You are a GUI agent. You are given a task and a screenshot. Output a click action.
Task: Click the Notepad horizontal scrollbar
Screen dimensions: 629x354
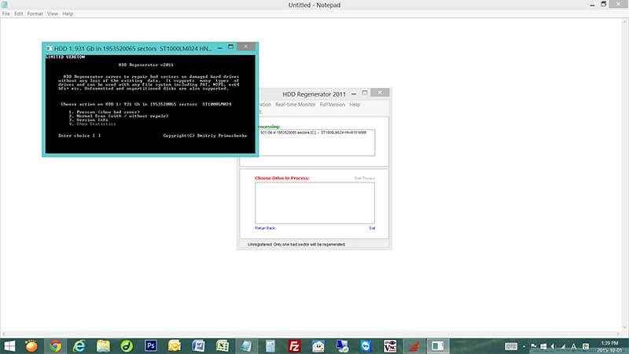(x=311, y=334)
